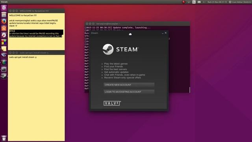Click 'WELLCOME to KaryaGian !!!!' note heading
The image size is (252, 142).
[23, 15]
